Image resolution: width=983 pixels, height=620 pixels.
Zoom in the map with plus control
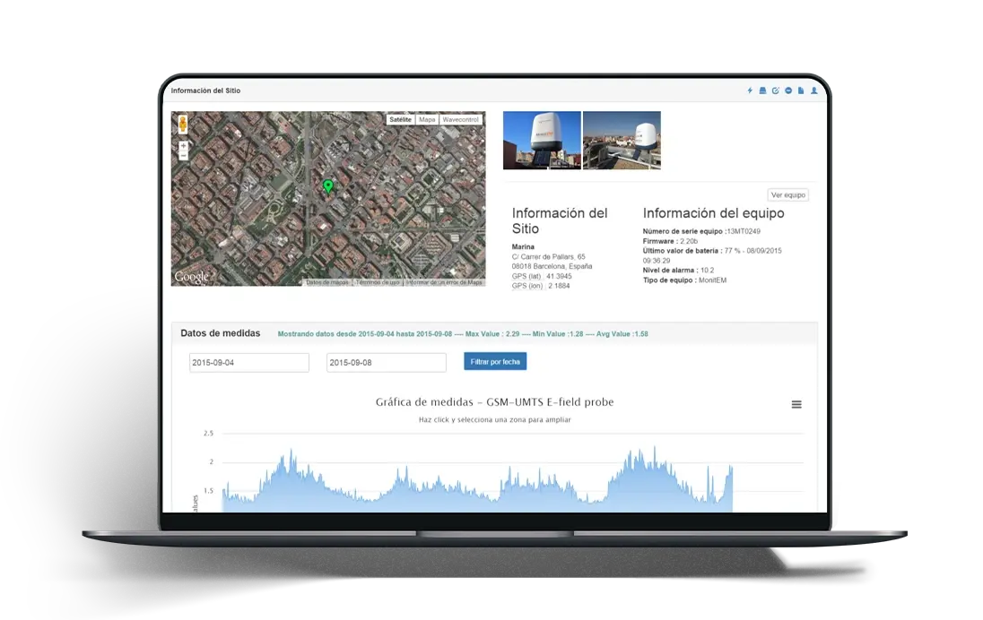[183, 145]
